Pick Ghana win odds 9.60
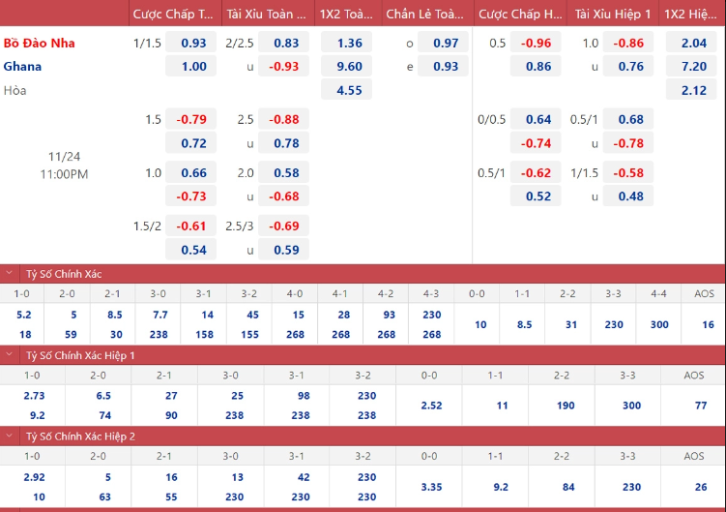Screen dimensions: 726x512 [x=348, y=67]
